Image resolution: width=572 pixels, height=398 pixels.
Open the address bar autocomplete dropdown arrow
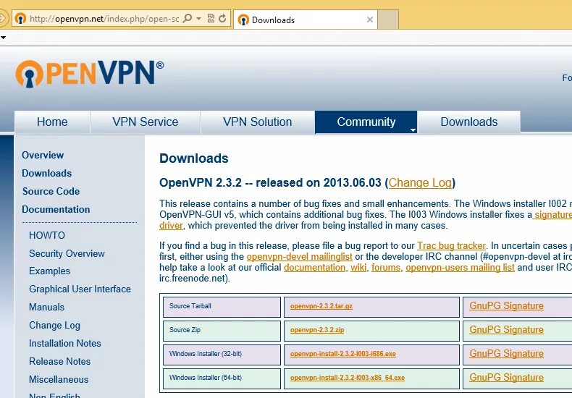click(x=199, y=18)
